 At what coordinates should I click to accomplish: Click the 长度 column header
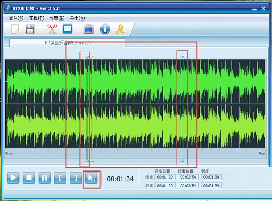pos(205,171)
